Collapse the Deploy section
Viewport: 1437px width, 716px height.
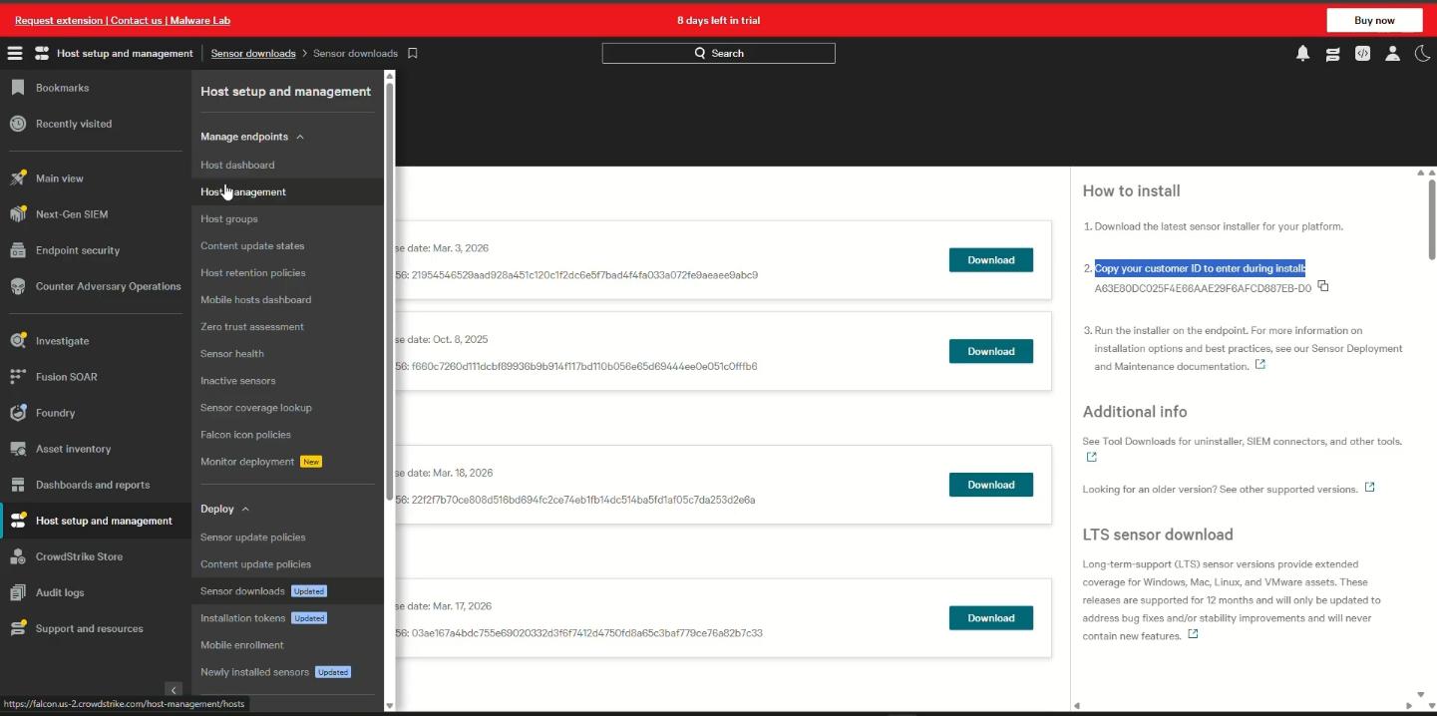coord(225,509)
